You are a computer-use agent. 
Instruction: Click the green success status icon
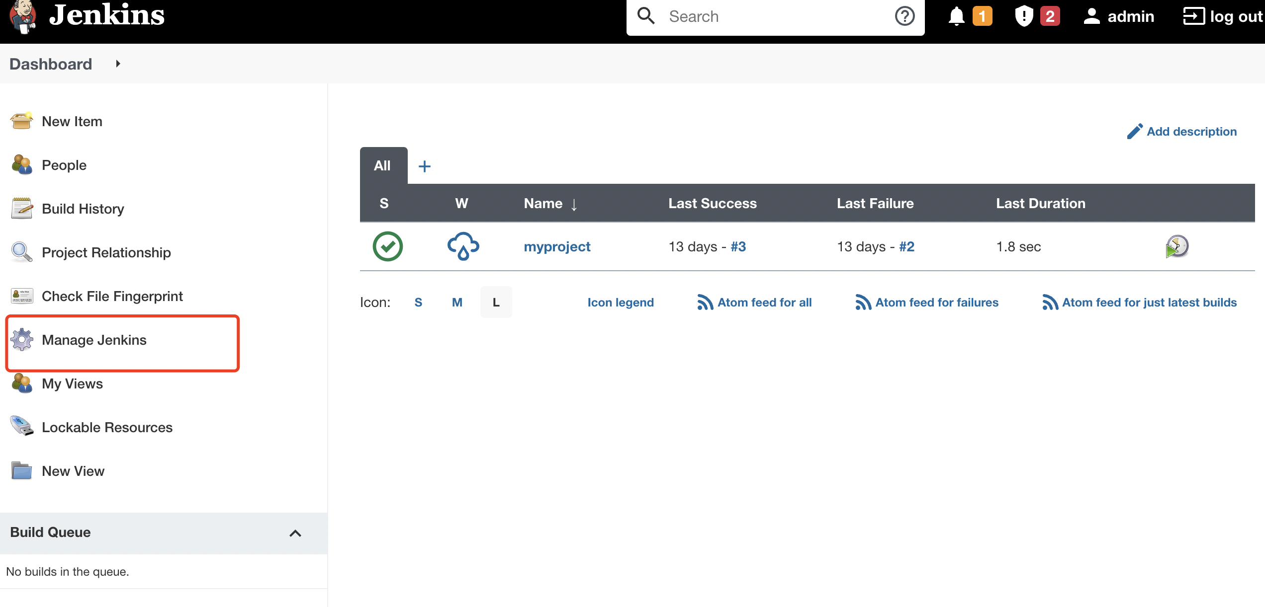[387, 246]
